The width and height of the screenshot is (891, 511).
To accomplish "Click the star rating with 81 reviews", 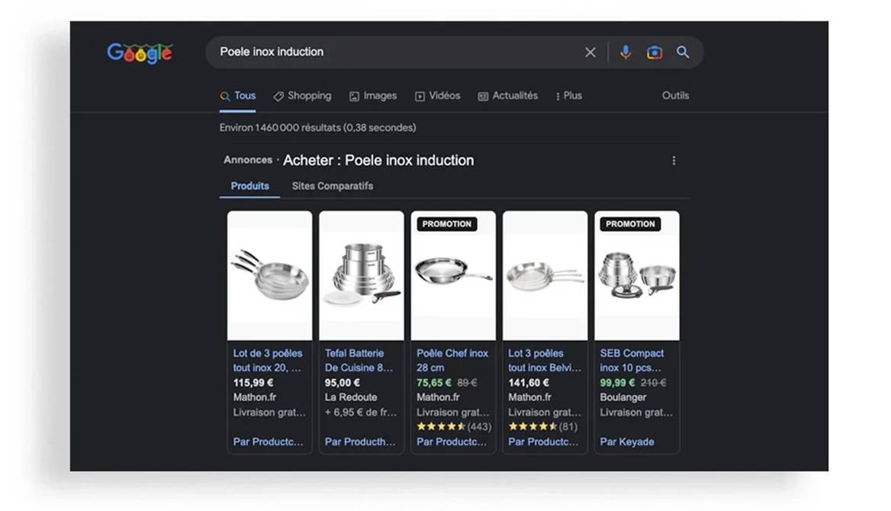I will [x=542, y=426].
